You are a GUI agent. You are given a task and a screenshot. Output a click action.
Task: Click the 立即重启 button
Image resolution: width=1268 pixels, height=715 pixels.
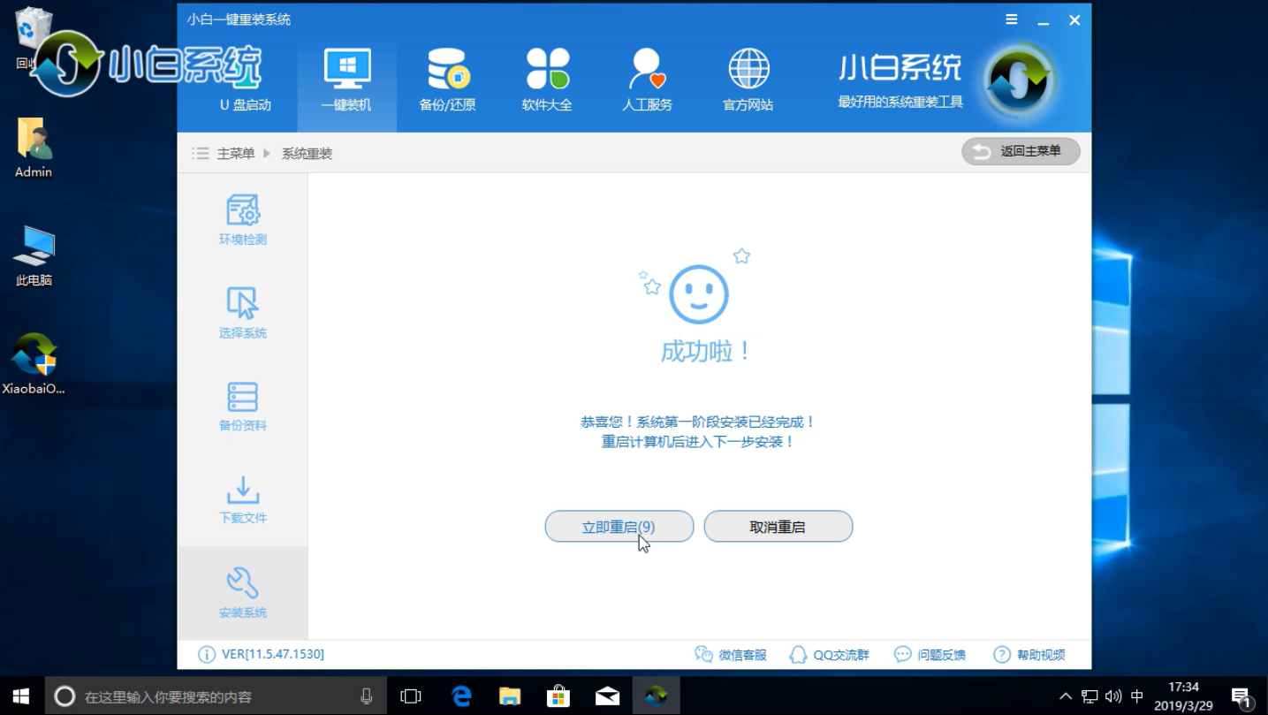click(619, 527)
